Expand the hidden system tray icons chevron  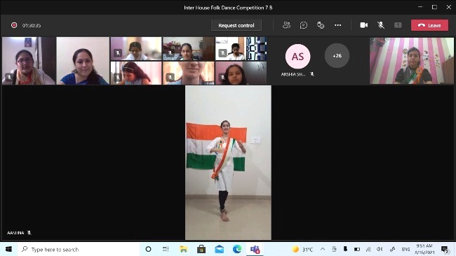click(x=323, y=249)
